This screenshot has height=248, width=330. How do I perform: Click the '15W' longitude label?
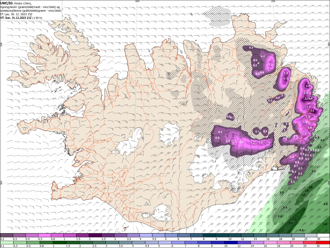(x=273, y=1)
